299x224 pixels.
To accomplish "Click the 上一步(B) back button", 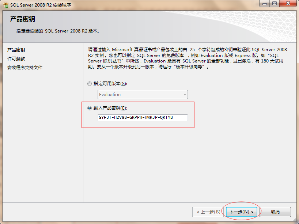I will coord(208,212).
